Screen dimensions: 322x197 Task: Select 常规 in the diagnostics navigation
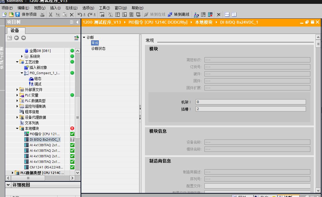point(95,43)
